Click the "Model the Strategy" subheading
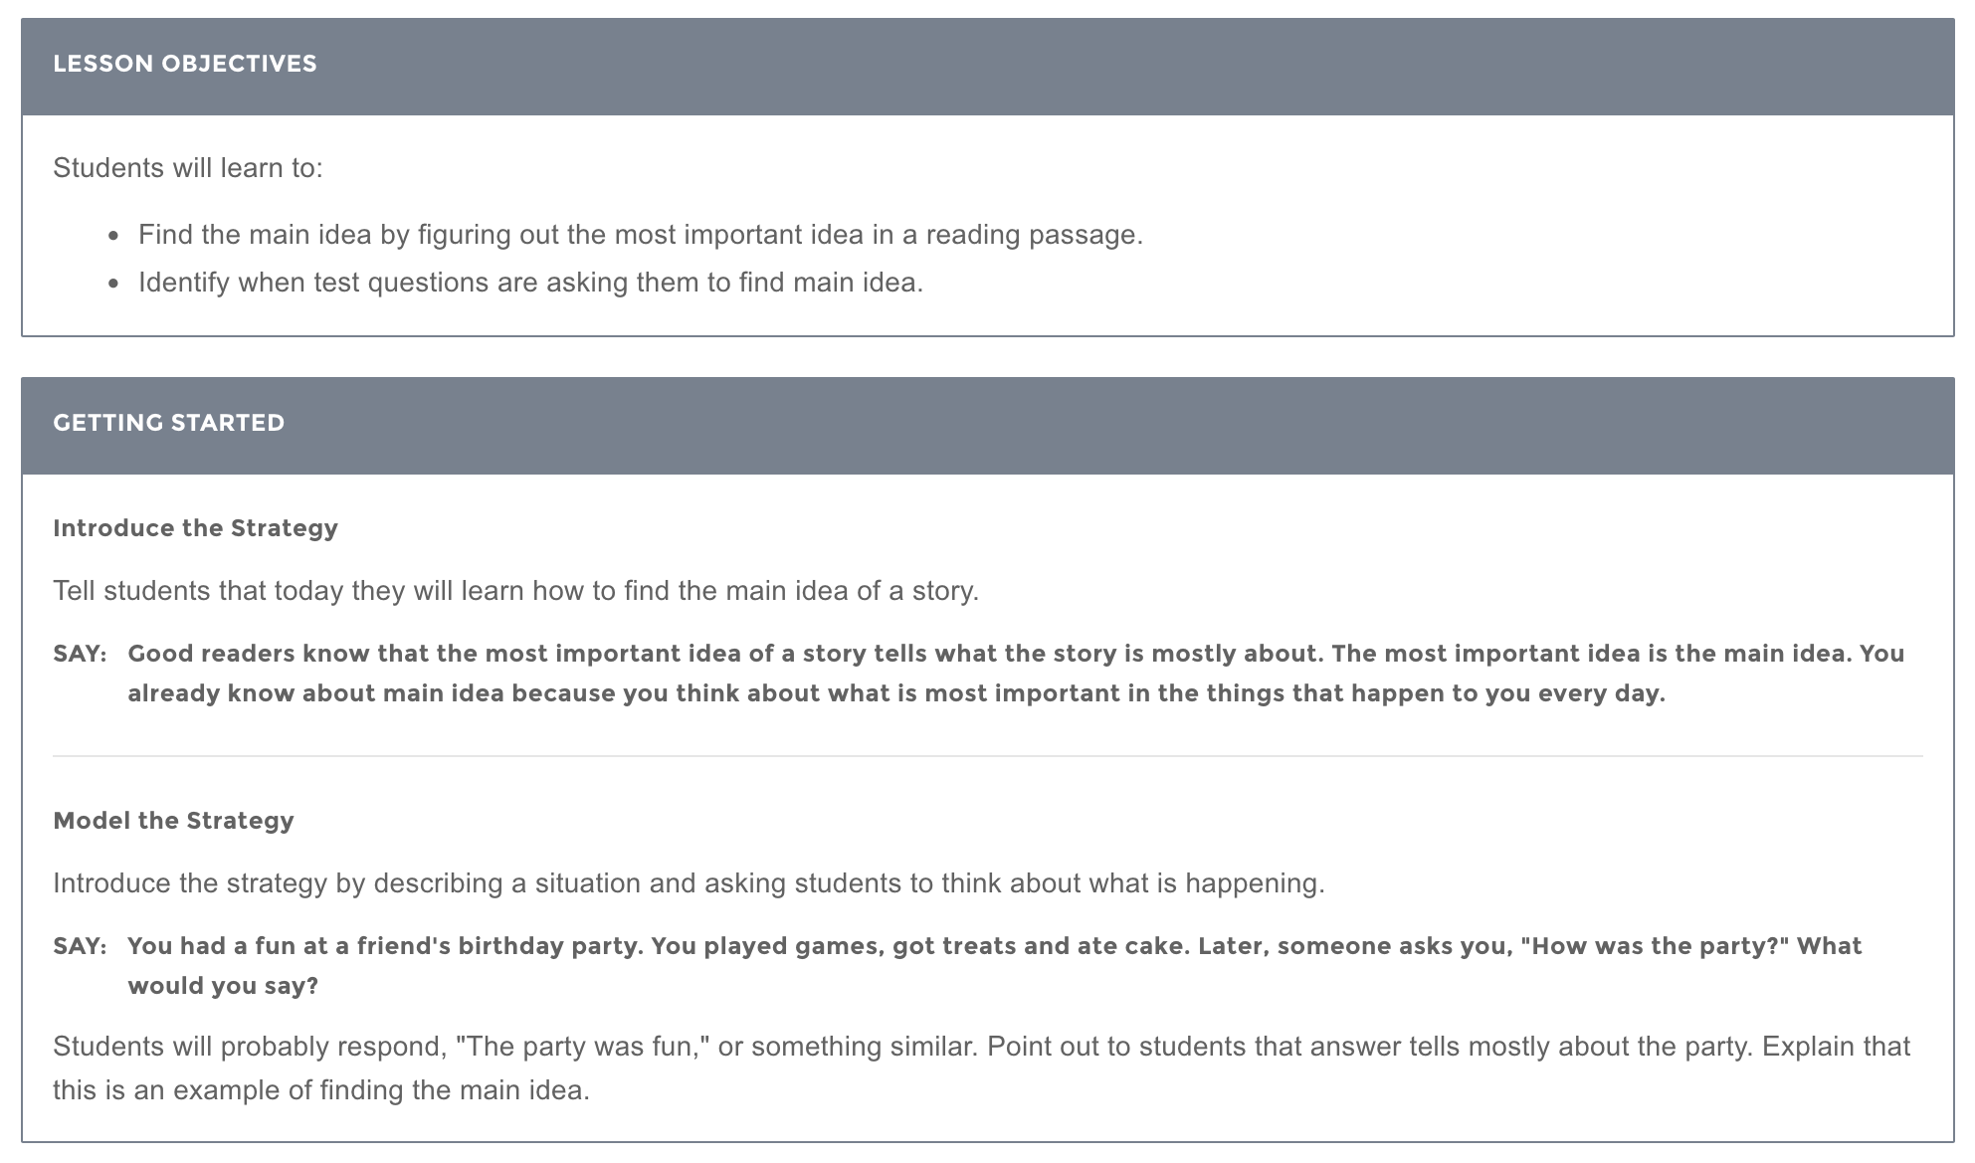The image size is (1975, 1163). (x=173, y=821)
